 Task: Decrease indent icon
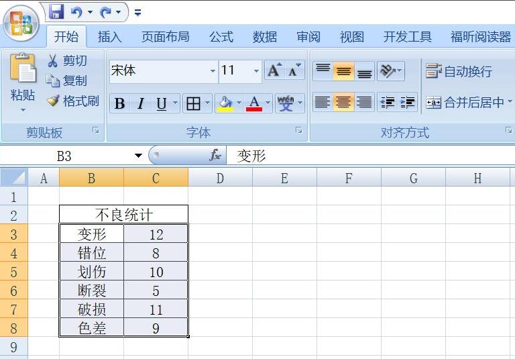click(x=387, y=102)
